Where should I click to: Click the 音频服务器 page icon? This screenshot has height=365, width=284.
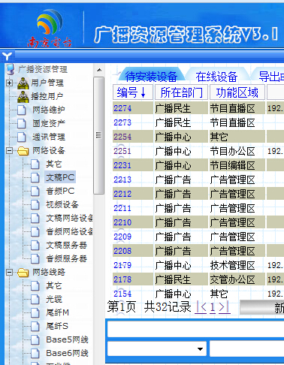click(35, 259)
